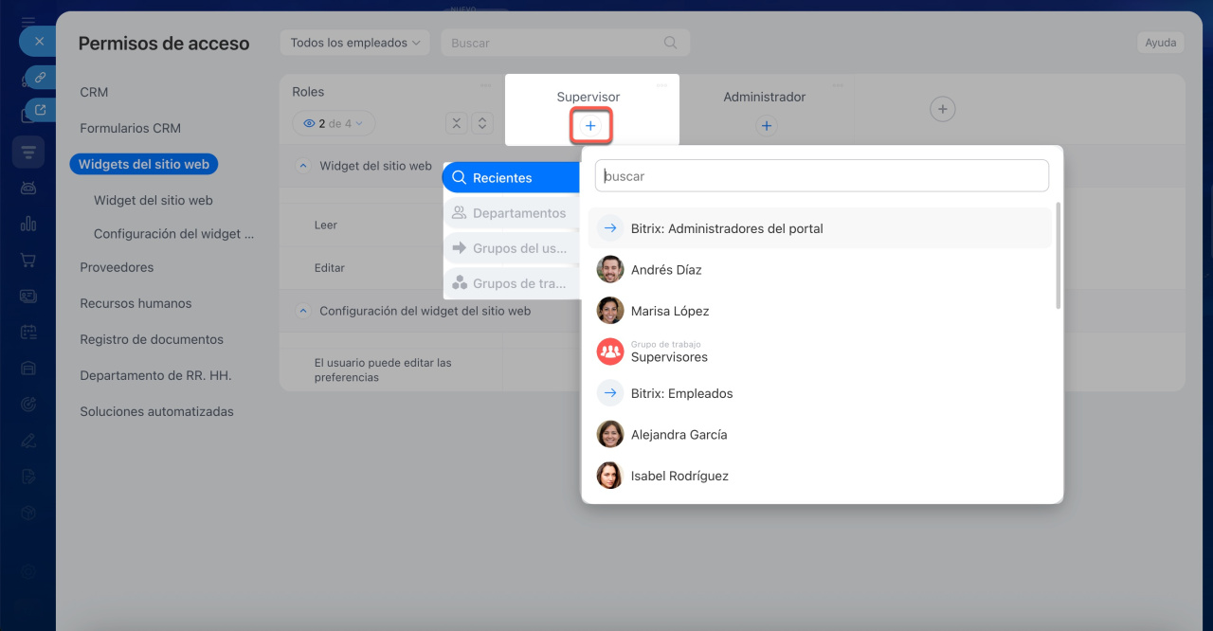Collapse "Configuración del widget del sitio web" section

coord(303,311)
